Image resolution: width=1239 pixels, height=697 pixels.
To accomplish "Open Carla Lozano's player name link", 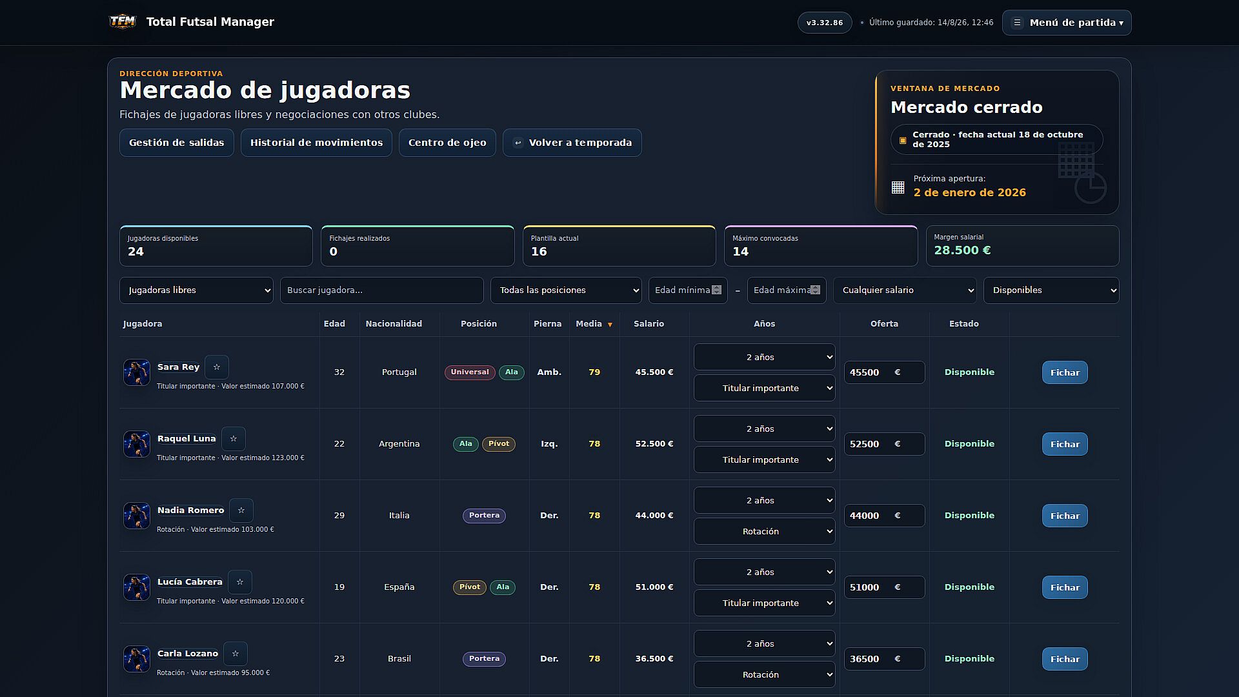I will [x=188, y=654].
